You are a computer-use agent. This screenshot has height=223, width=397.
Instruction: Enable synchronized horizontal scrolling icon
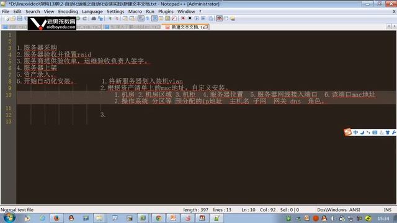(132, 19)
